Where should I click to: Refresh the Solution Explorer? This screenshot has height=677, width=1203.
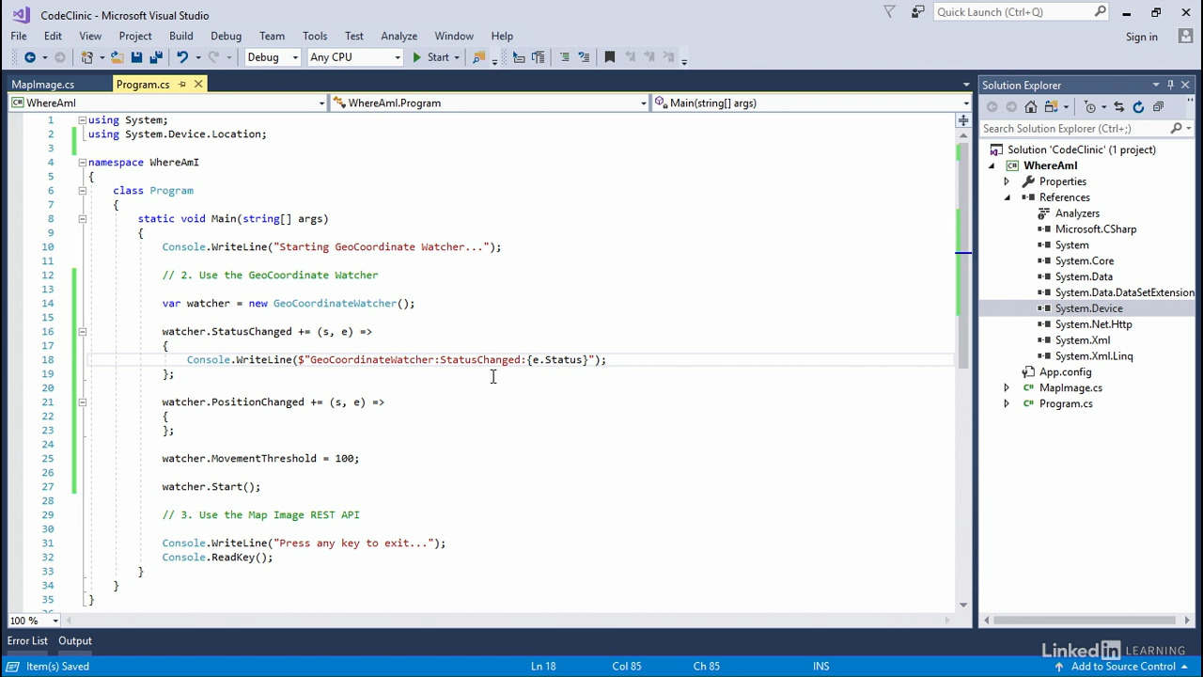coord(1138,107)
